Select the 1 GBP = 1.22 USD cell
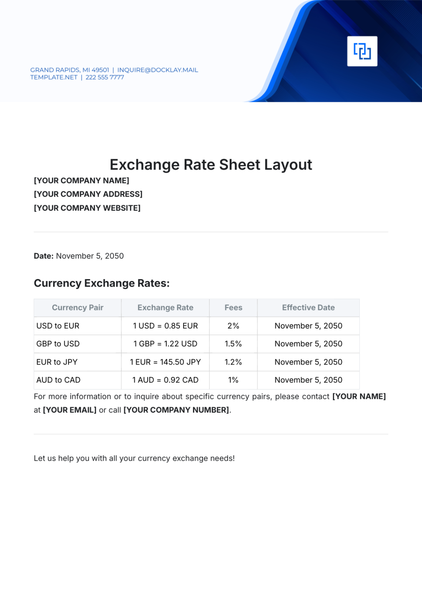The height and width of the screenshot is (597, 422). [165, 344]
